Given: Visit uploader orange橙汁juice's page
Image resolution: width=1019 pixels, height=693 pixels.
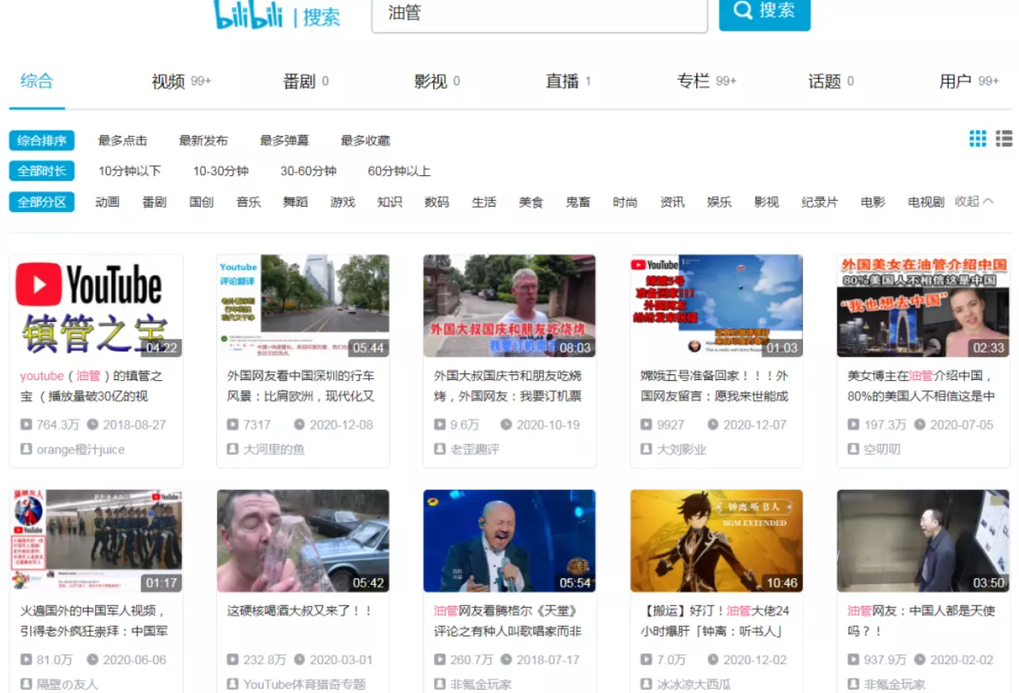Looking at the screenshot, I should pos(81,449).
